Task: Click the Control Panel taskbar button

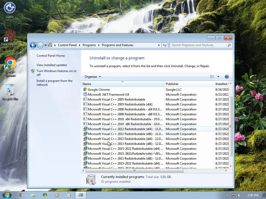Action: (81, 195)
